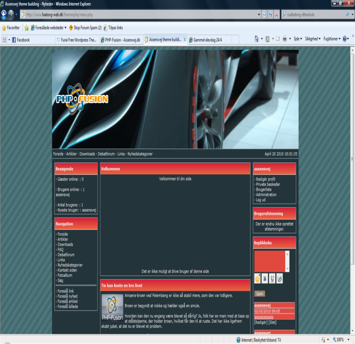Screen dimensions: 355x344
Task: Switch to the Facebook tab
Action: pyautogui.click(x=33, y=40)
